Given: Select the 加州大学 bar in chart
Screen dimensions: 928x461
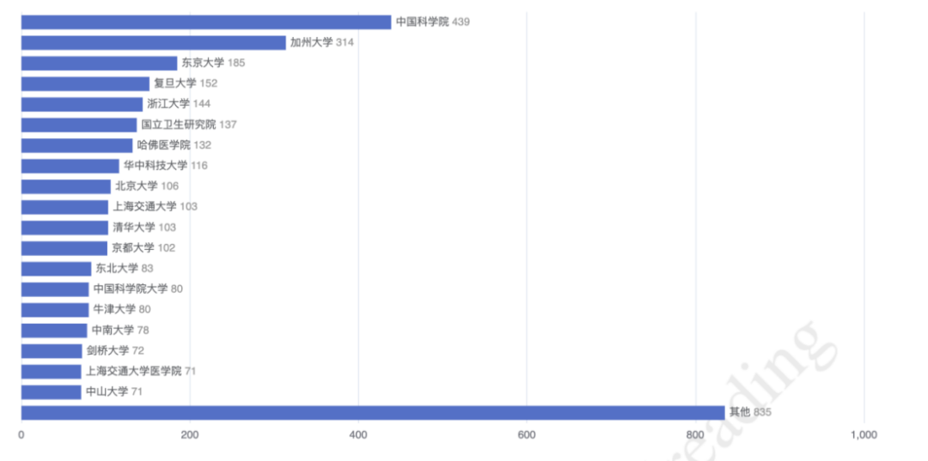Looking at the screenshot, I should pos(153,43).
